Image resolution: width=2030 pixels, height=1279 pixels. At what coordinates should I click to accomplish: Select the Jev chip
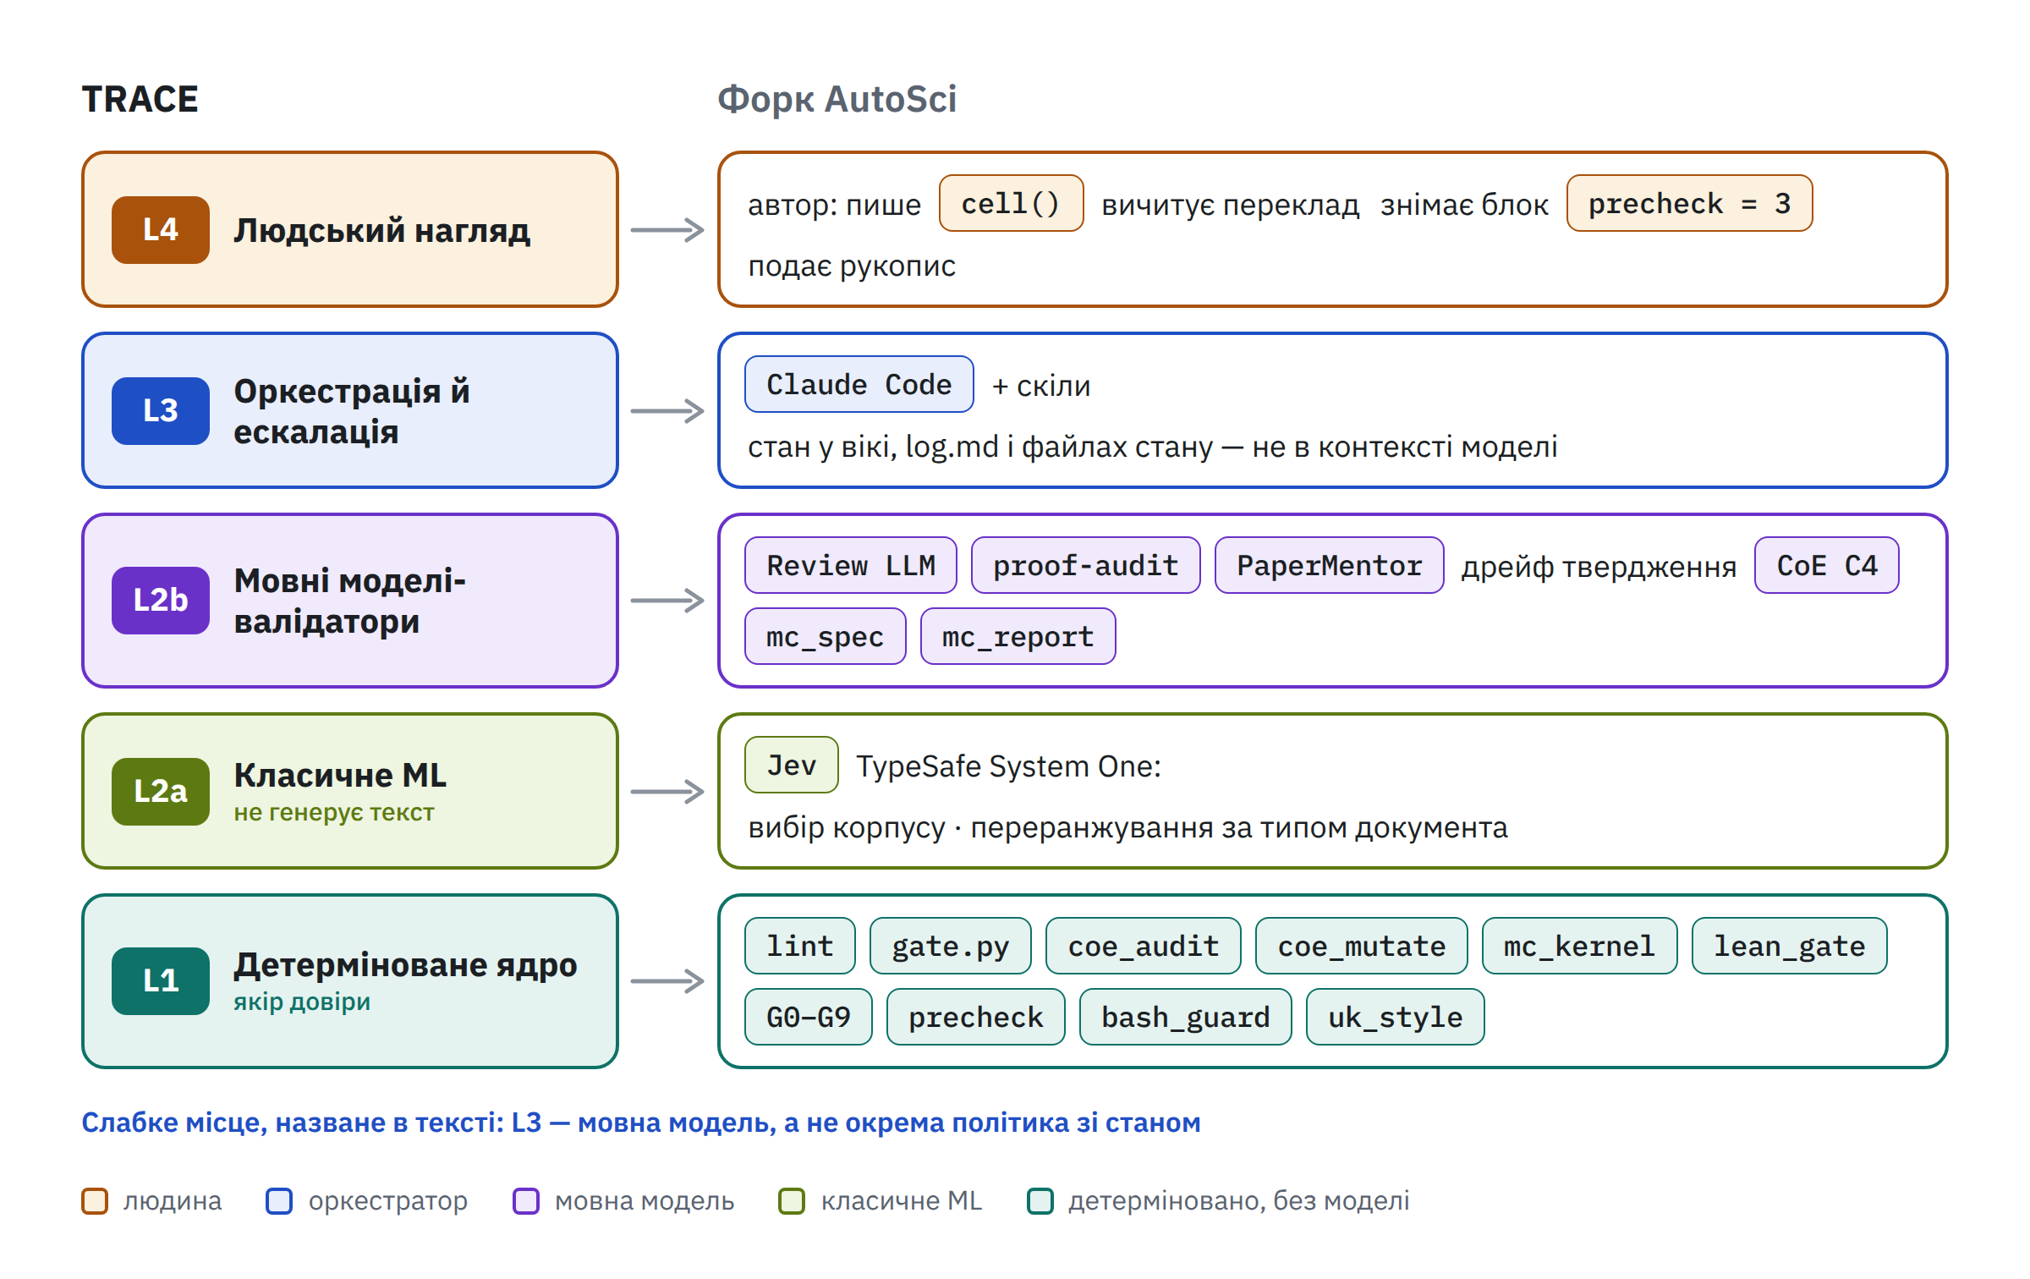(791, 766)
